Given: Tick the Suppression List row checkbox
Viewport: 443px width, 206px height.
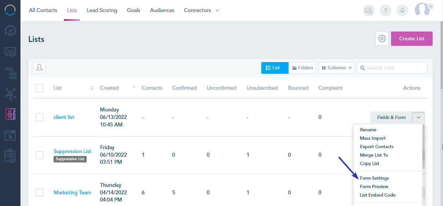Looking at the screenshot, I should (x=40, y=155).
